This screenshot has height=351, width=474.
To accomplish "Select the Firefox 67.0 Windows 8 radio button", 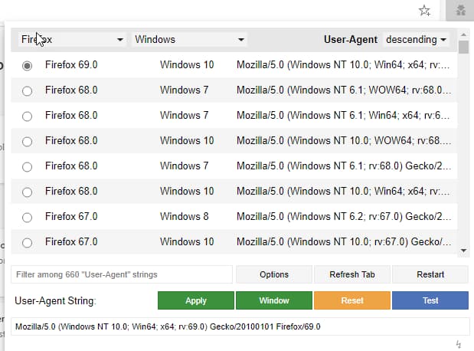I will pyautogui.click(x=28, y=217).
